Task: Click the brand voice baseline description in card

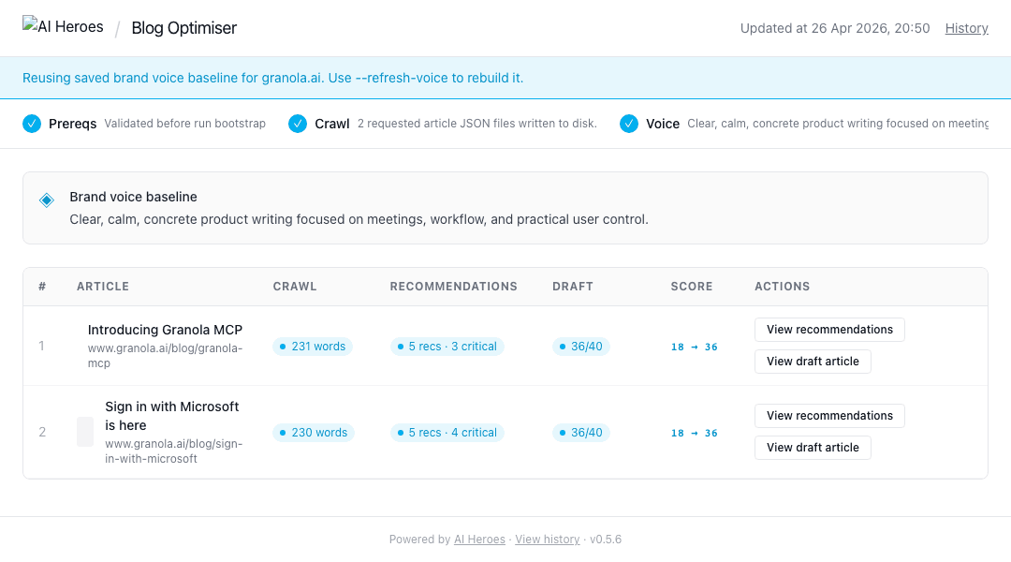Action: coord(359,219)
